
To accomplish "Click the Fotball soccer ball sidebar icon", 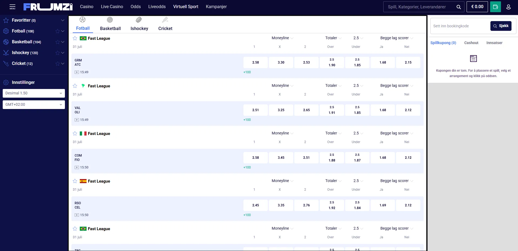I will pos(6,31).
